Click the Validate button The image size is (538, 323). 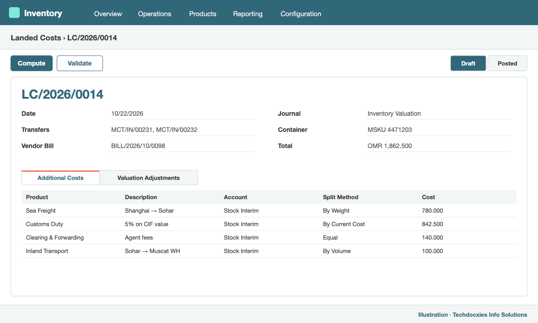coord(80,63)
